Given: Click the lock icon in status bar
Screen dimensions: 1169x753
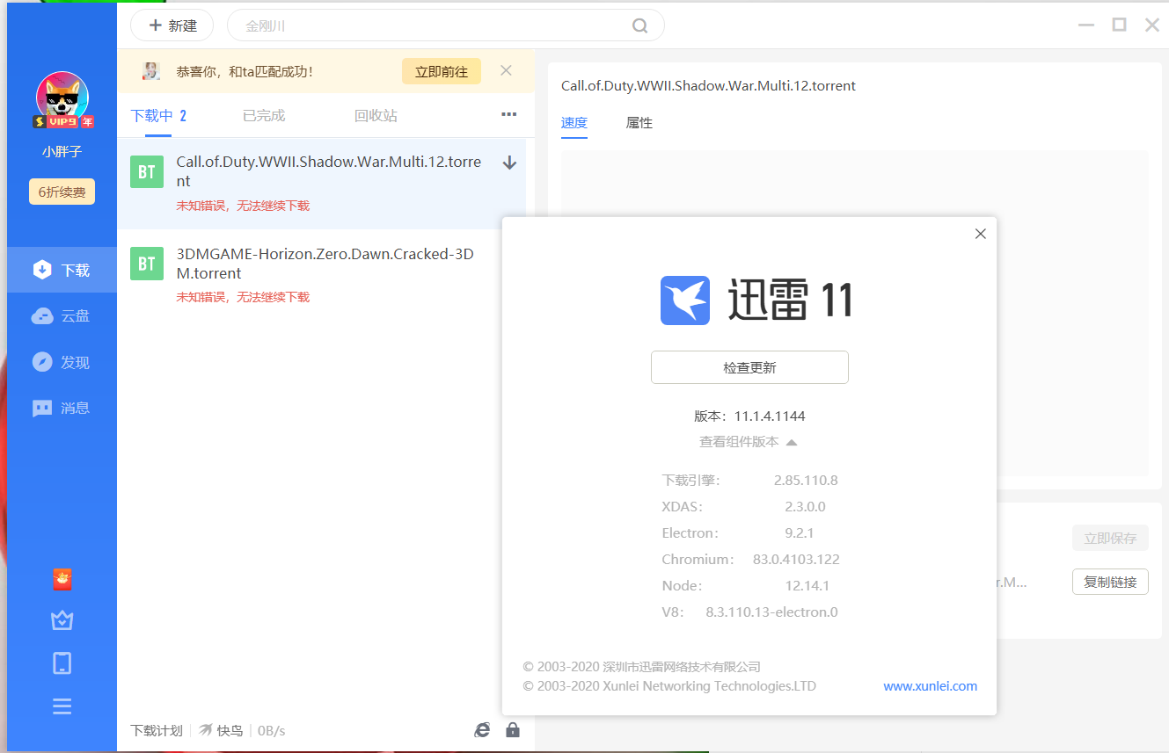Looking at the screenshot, I should click(513, 729).
